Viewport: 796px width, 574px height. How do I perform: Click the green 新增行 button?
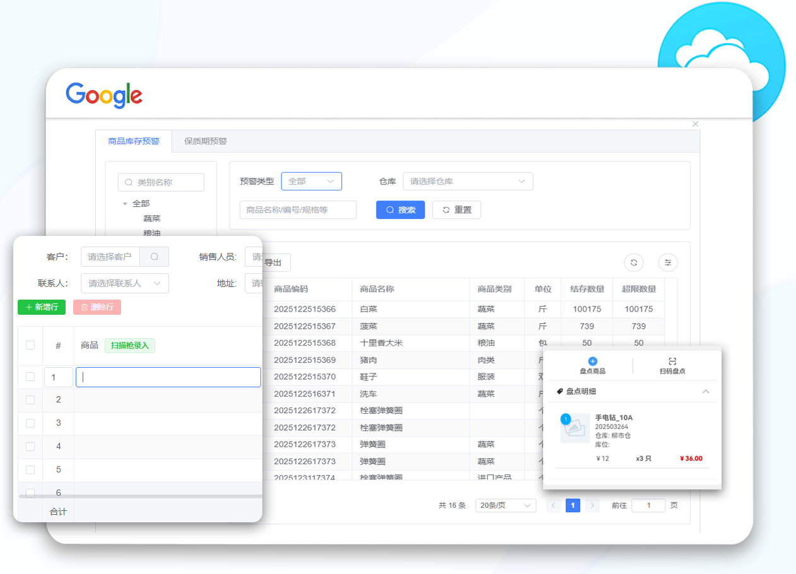pyautogui.click(x=42, y=307)
